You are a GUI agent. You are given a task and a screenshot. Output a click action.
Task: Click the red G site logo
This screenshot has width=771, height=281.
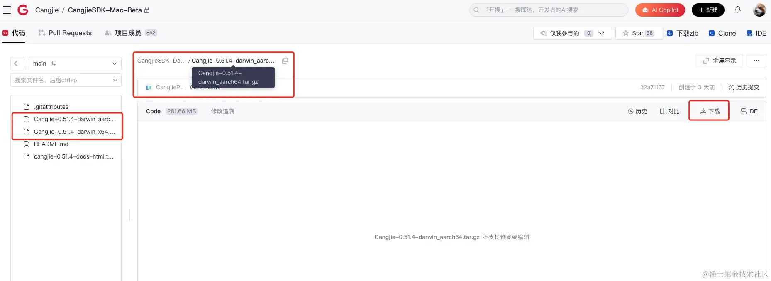coord(23,10)
